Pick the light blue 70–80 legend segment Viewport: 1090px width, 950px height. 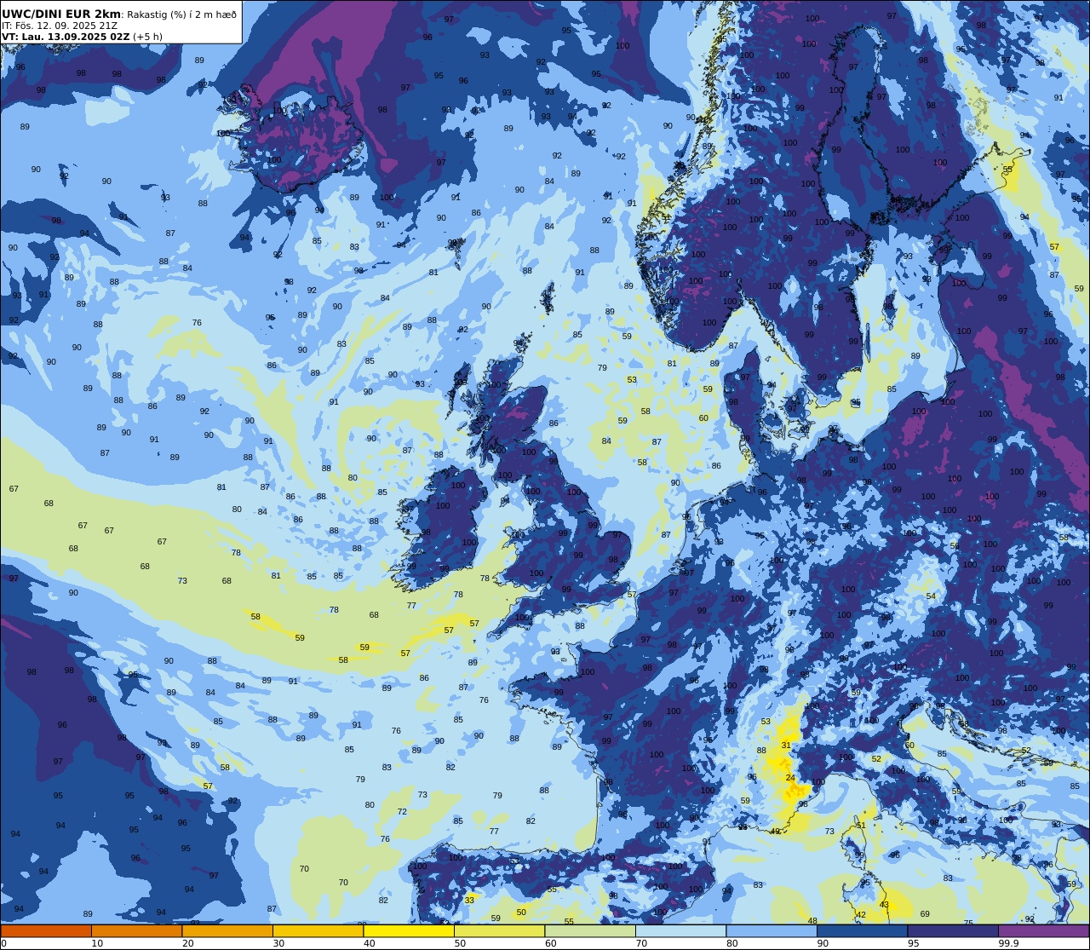coord(680,930)
